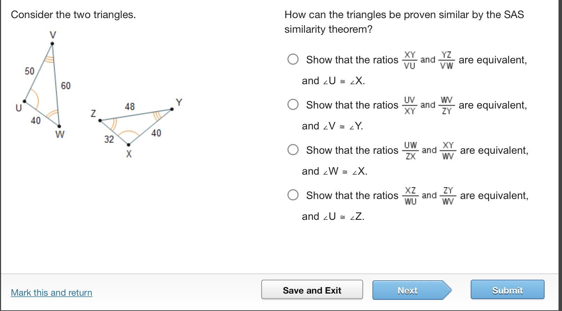Submit the answer
This screenshot has width=562, height=311.
(x=507, y=290)
